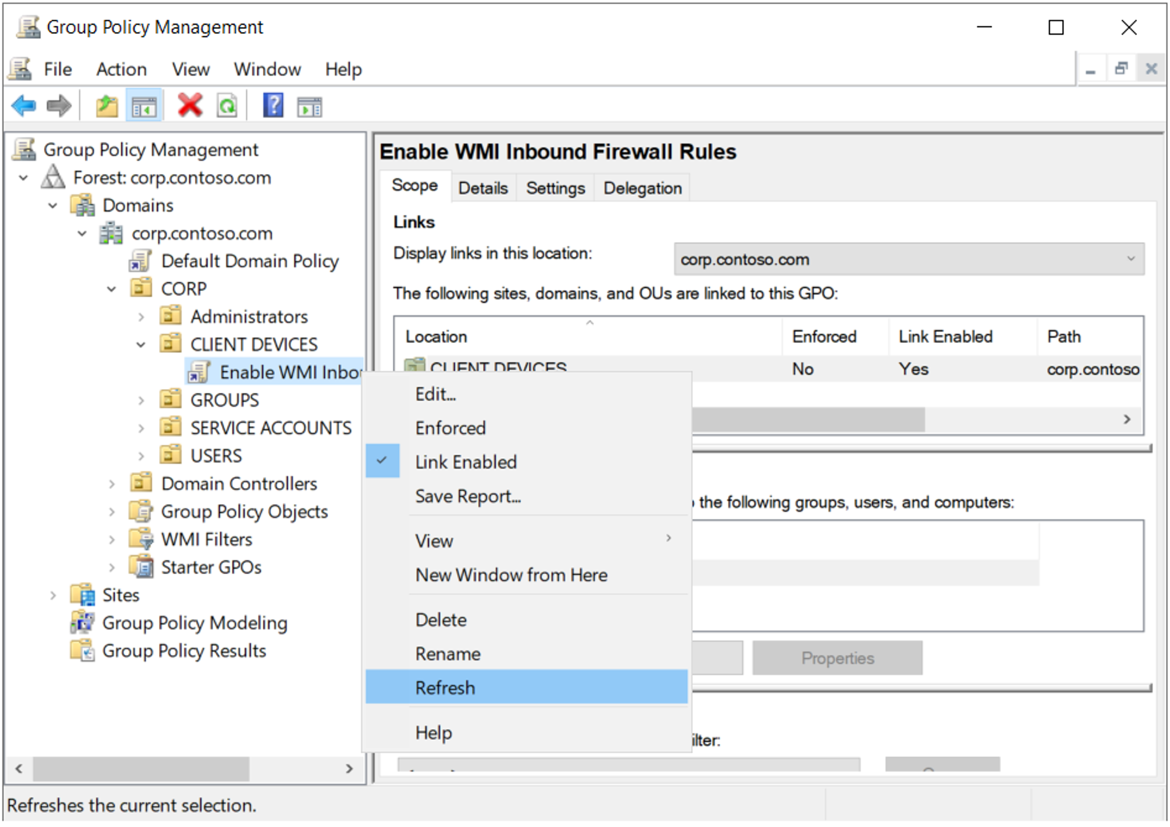1170x827 pixels.
Task: Click the Up one level folder icon
Action: (107, 106)
